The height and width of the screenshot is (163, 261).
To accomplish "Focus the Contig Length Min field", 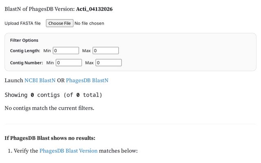I will pyautogui.click(x=66, y=51).
